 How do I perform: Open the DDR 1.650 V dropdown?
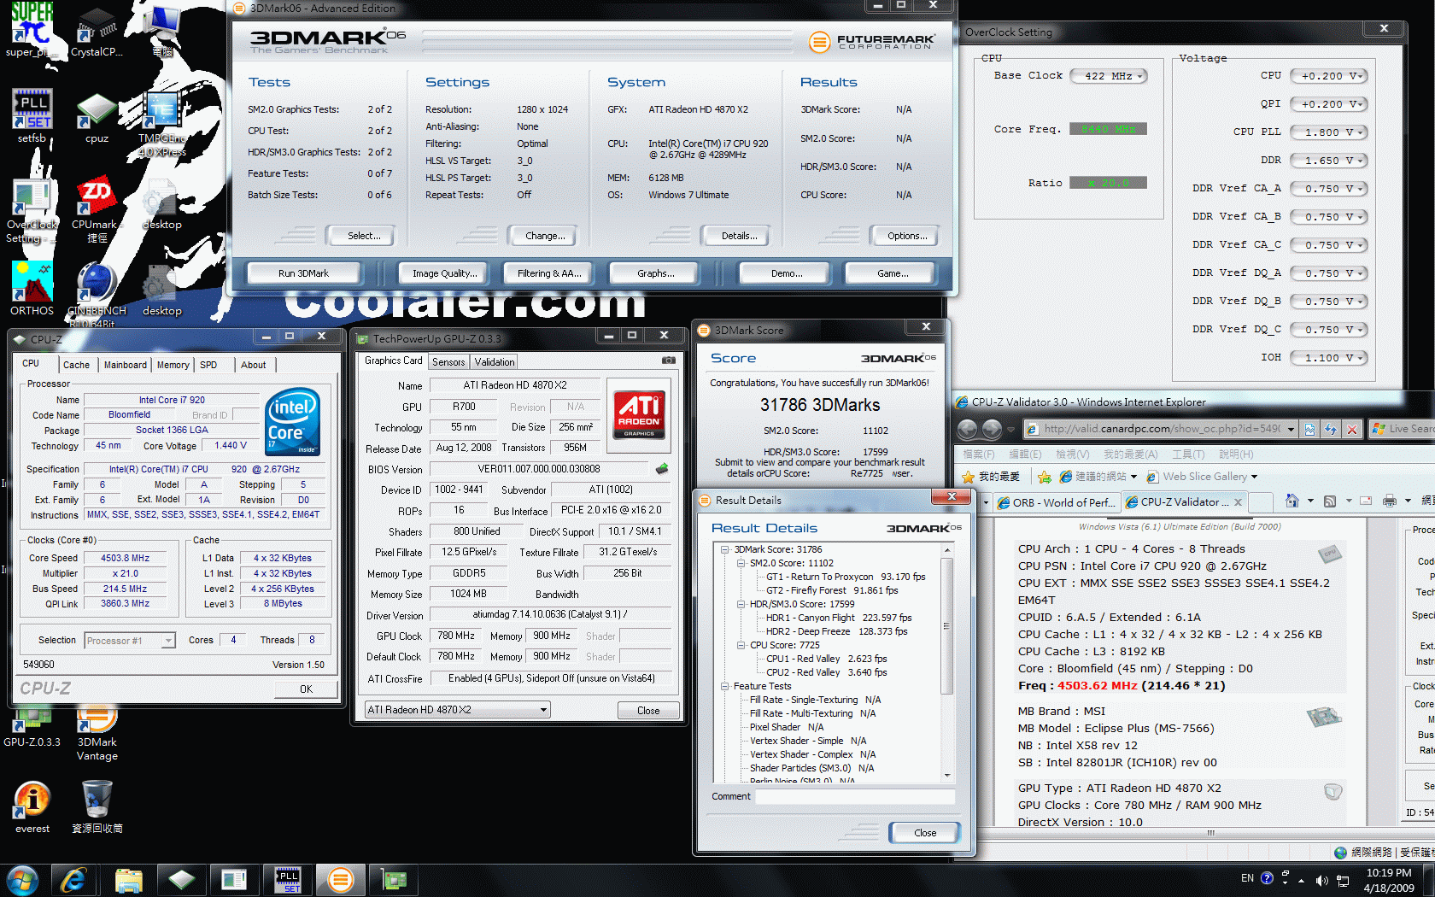tap(1329, 161)
